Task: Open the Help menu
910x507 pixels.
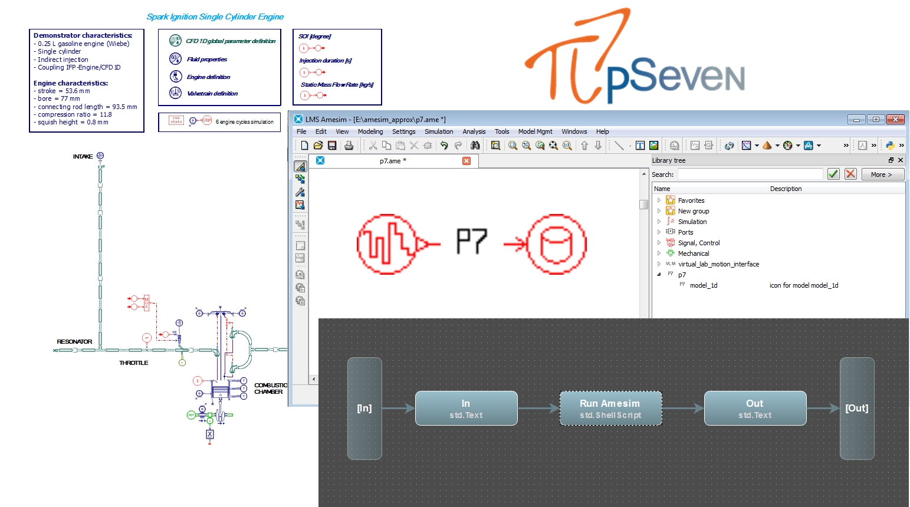Action: click(x=602, y=131)
